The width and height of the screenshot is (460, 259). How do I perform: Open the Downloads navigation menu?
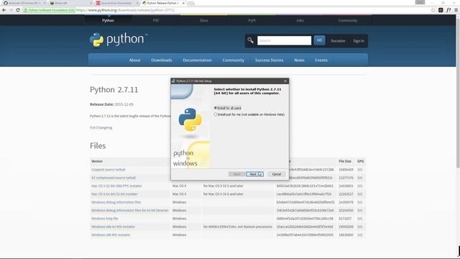pyautogui.click(x=162, y=60)
